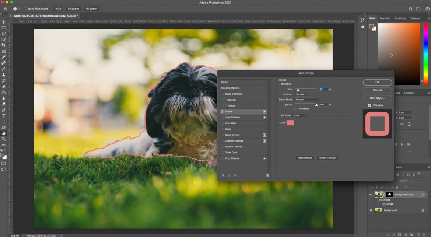This screenshot has height=237, width=431.
Task: Open the Fill Type dropdown
Action: tap(299, 115)
